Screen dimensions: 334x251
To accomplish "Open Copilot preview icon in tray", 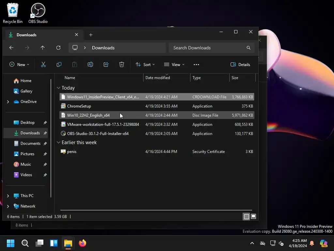I will [x=324, y=243].
